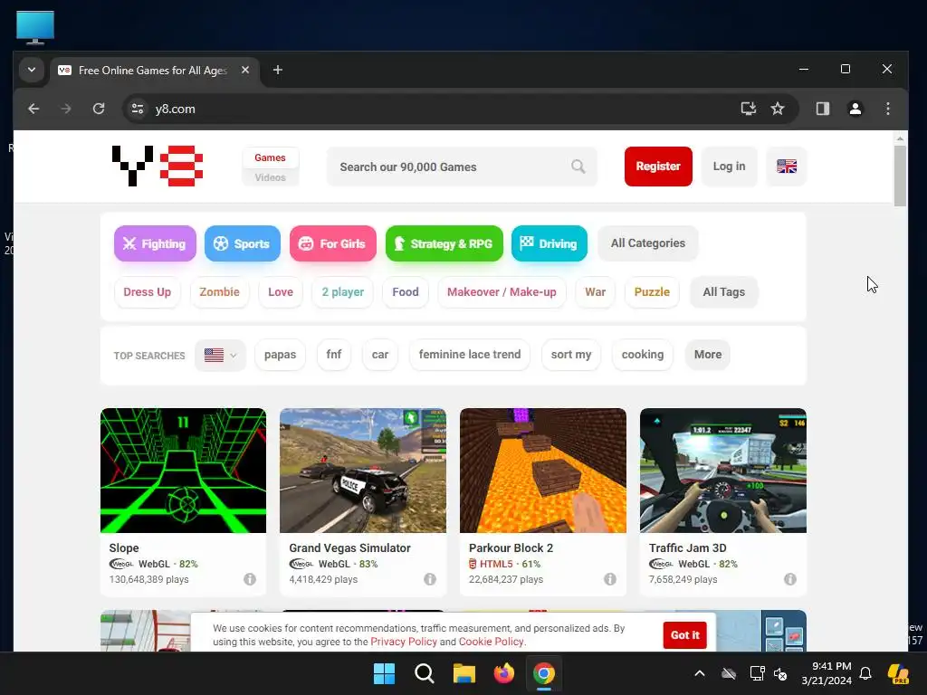
Task: Show hidden system tray icons
Action: [700, 673]
